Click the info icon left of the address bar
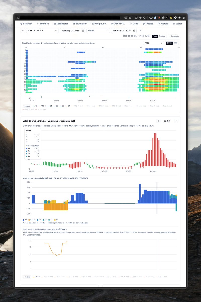Viewport: 201px width, 302px height. point(18,18)
